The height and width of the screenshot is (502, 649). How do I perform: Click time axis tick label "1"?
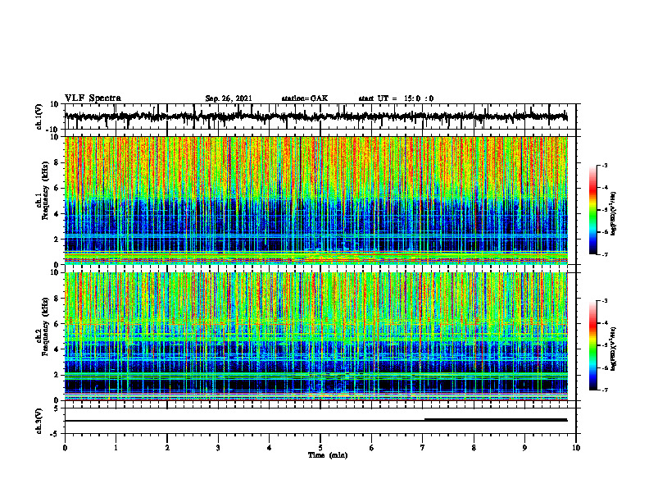116,448
